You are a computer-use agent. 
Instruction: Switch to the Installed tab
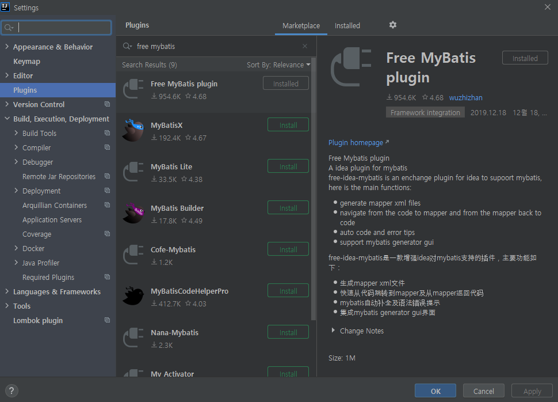[347, 26]
